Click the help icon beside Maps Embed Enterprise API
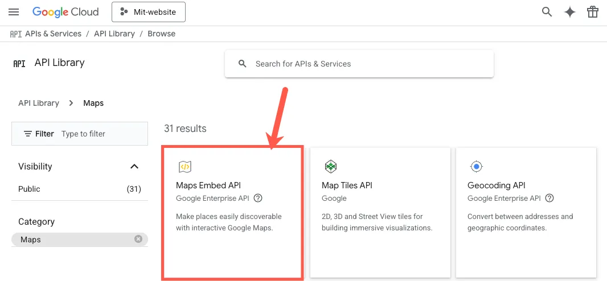The height and width of the screenshot is (281, 607). [258, 199]
